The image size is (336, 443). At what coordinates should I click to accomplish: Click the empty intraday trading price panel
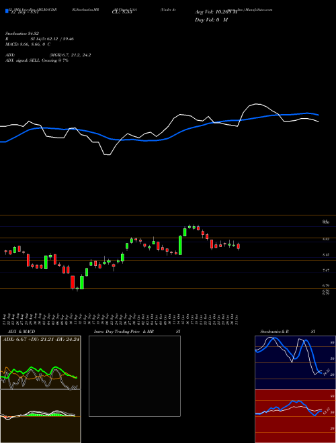[134, 376]
